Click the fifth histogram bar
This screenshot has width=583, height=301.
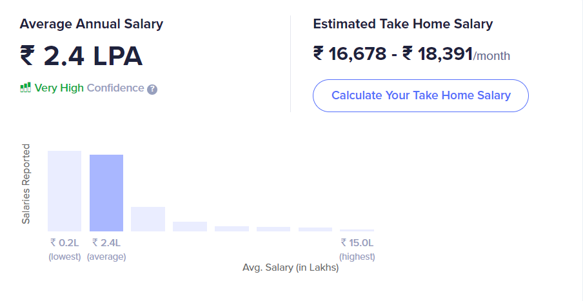click(232, 229)
